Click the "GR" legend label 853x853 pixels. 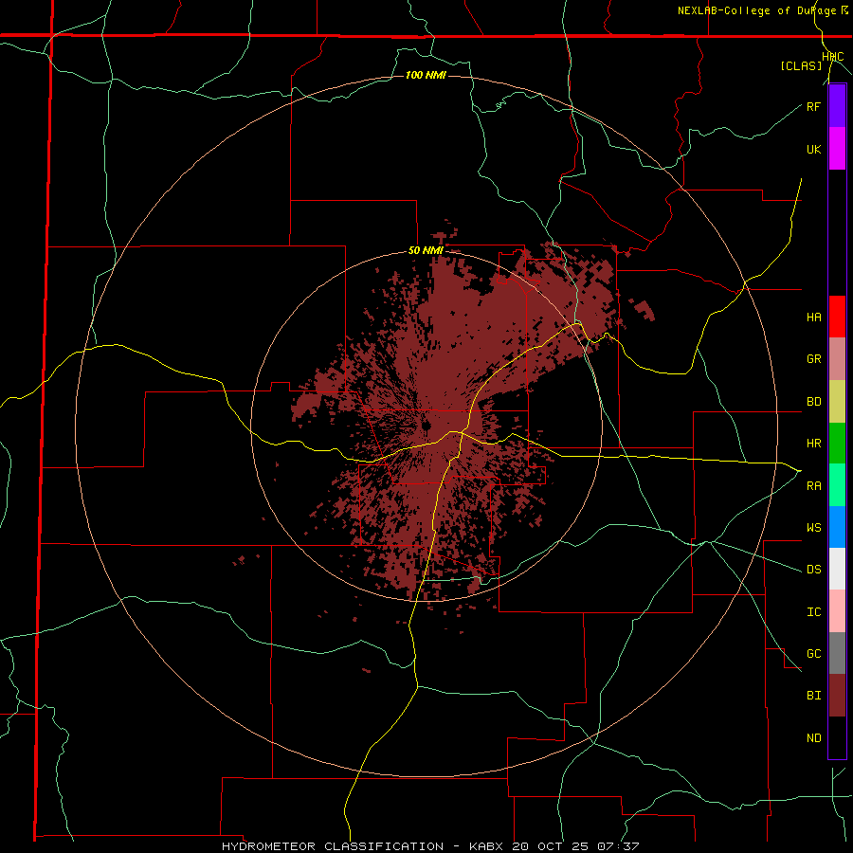813,359
